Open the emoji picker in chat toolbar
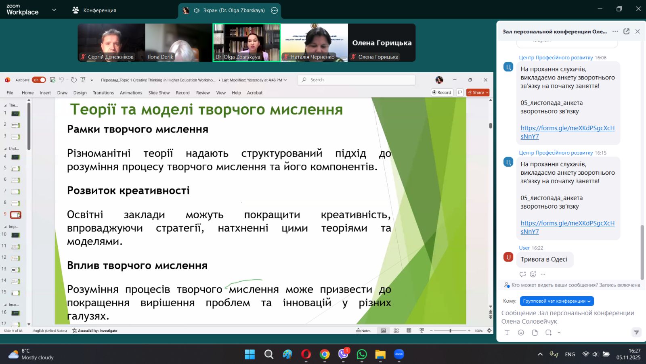The width and height of the screenshot is (646, 364). (521, 333)
